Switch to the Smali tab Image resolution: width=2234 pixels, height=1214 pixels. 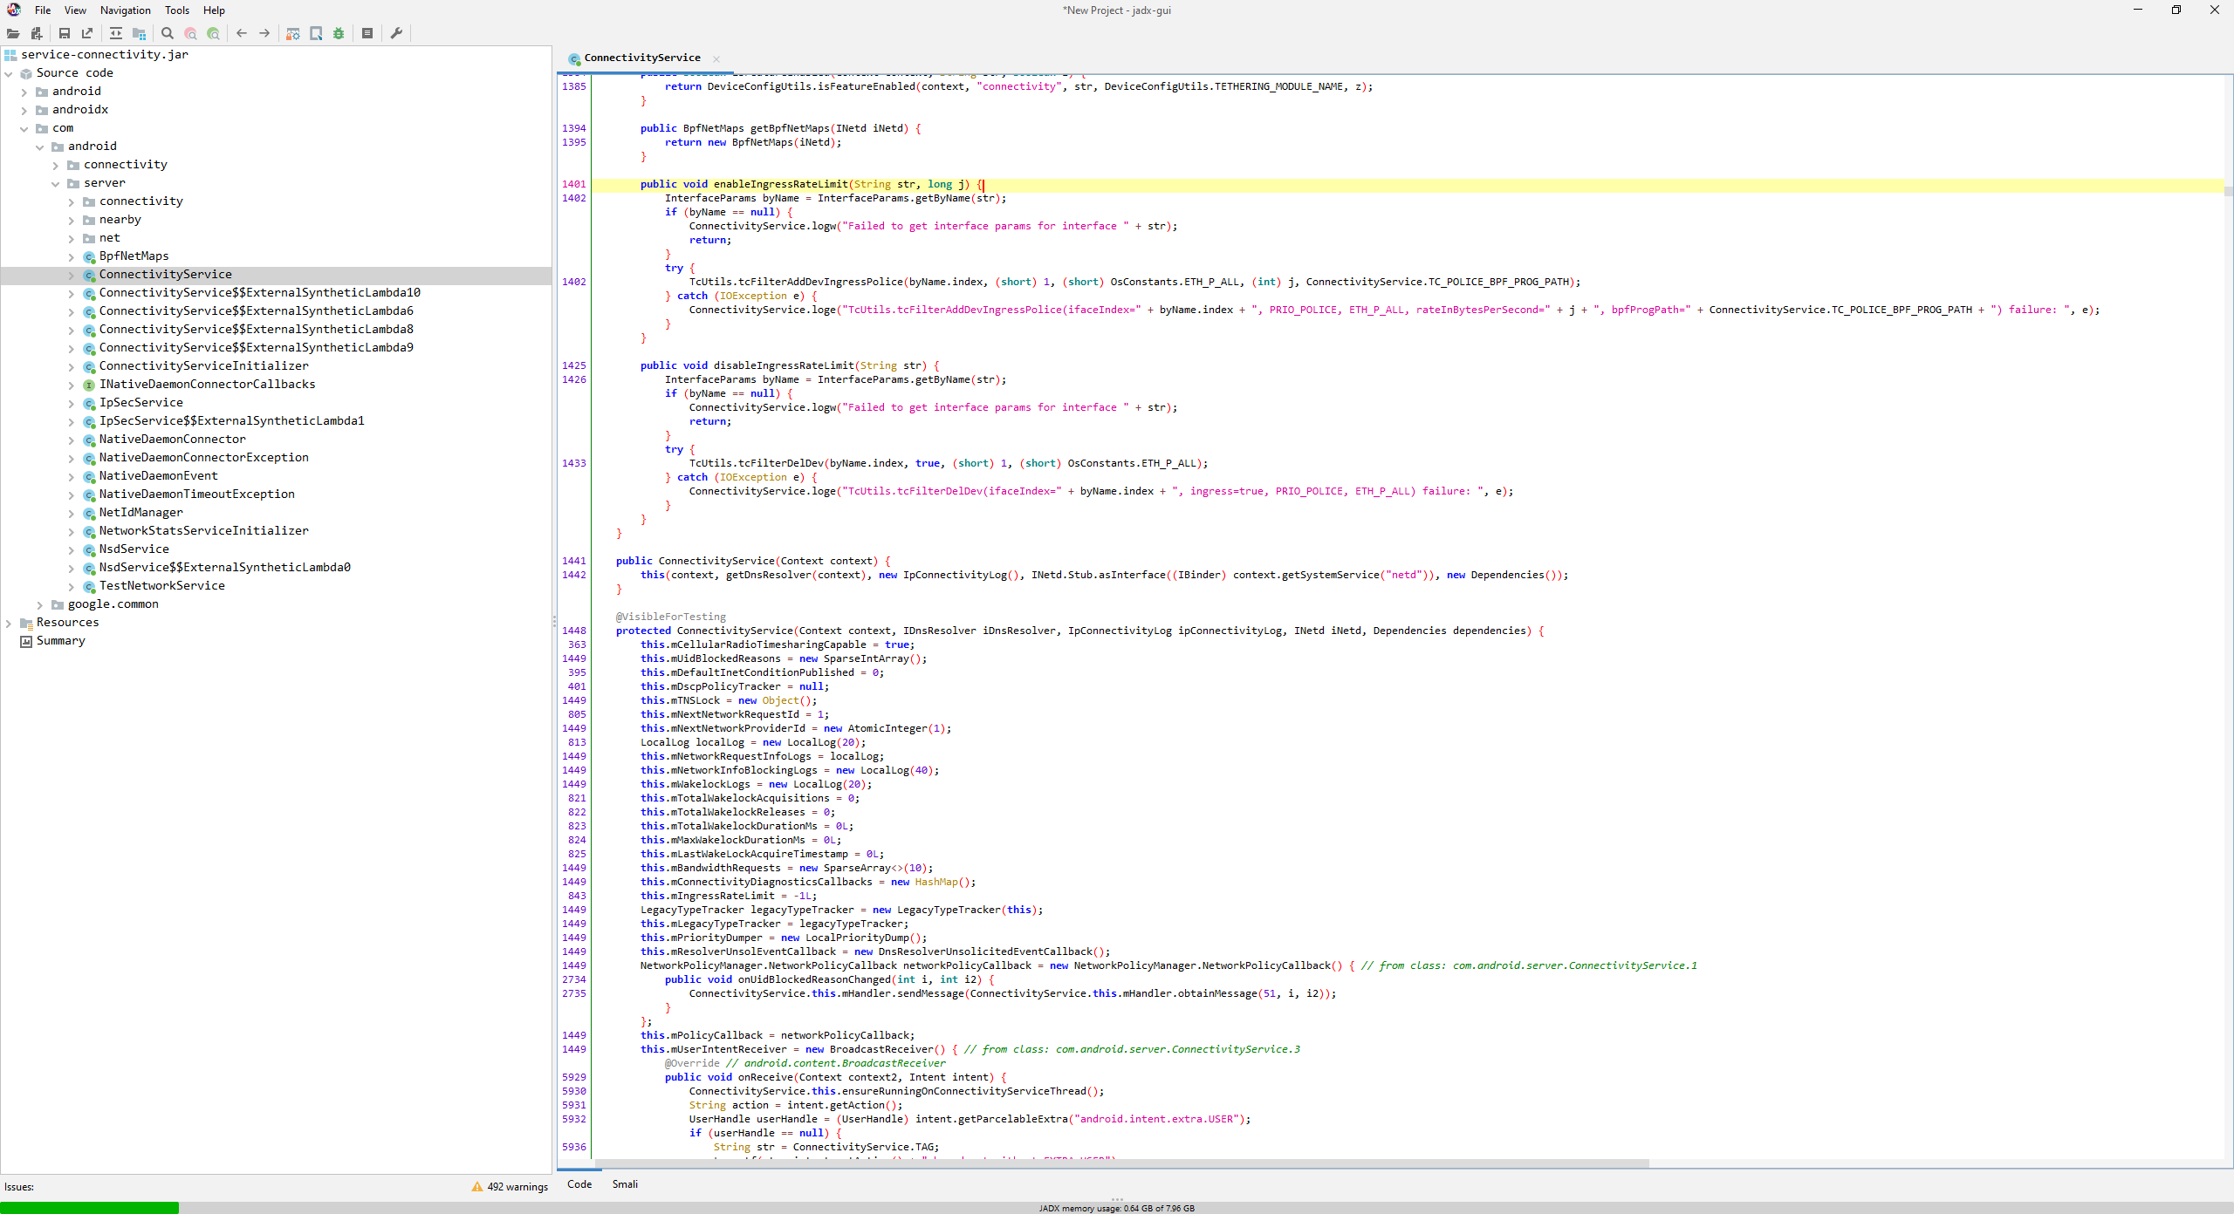coord(625,1184)
